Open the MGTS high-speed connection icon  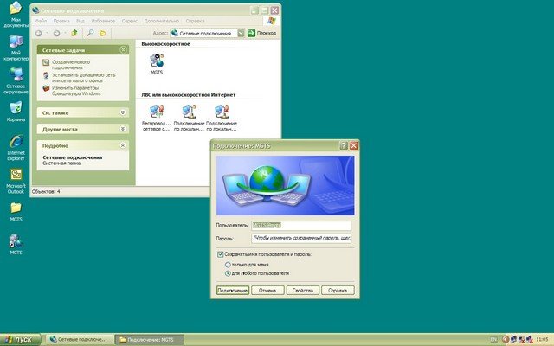pyautogui.click(x=157, y=63)
